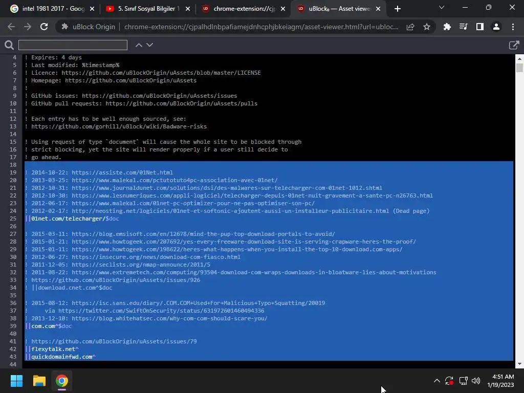
Task: Open the volume speaker tray icon
Action: (476, 381)
